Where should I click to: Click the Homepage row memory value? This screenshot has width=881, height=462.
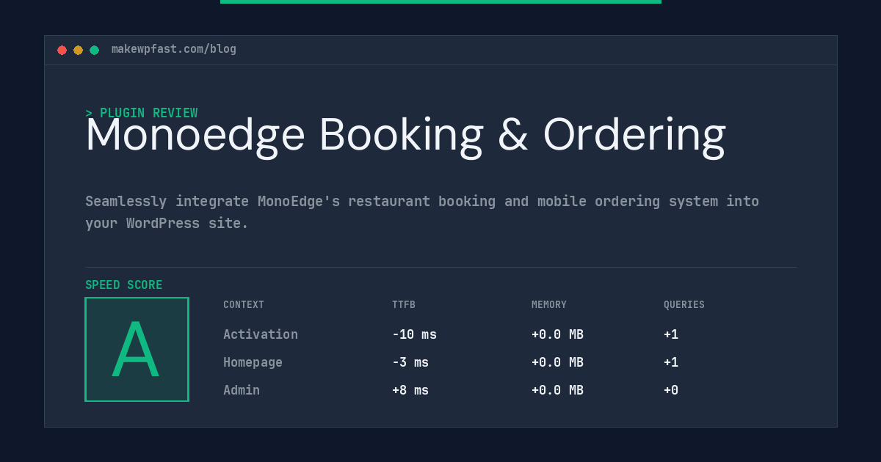coord(557,362)
